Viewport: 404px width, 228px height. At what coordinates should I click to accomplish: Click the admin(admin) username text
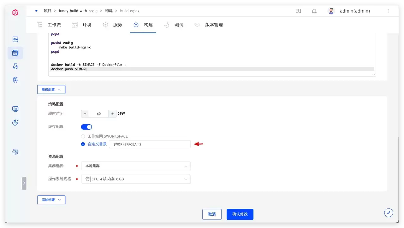point(355,11)
